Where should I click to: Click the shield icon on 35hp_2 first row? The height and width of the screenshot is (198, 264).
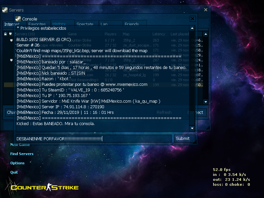[x=11, y=40]
